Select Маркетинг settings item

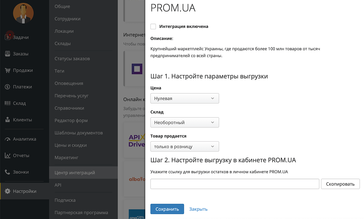pyautogui.click(x=67, y=158)
